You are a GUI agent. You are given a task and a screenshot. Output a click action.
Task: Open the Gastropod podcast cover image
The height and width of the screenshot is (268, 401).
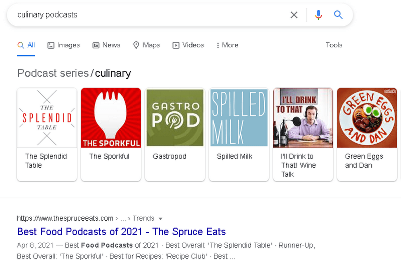pos(175,117)
